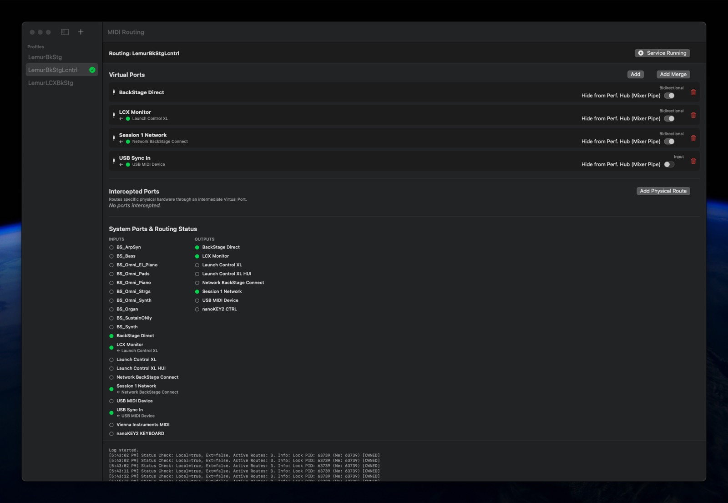The height and width of the screenshot is (503, 728).
Task: Click the LCX Monitor port plug icon
Action: coord(114,115)
